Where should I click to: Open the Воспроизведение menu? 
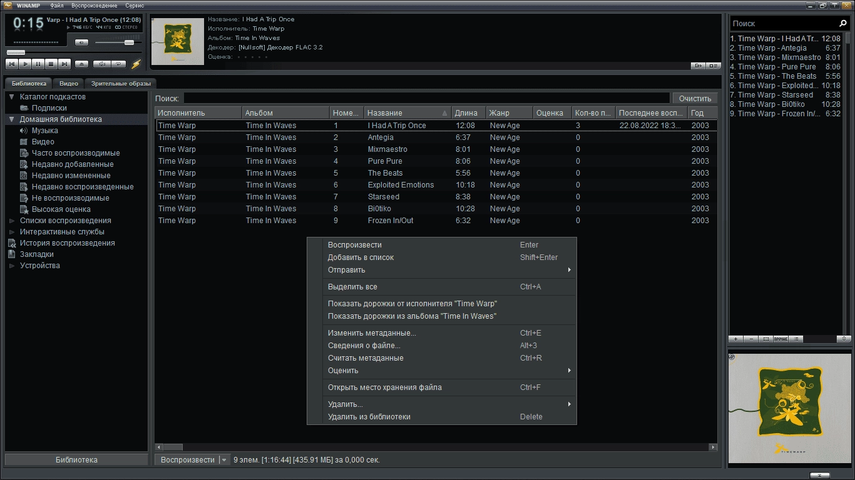point(95,6)
